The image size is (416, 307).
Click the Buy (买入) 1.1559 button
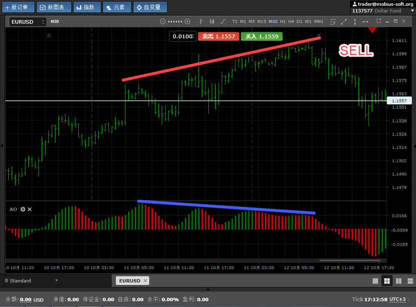(262, 36)
